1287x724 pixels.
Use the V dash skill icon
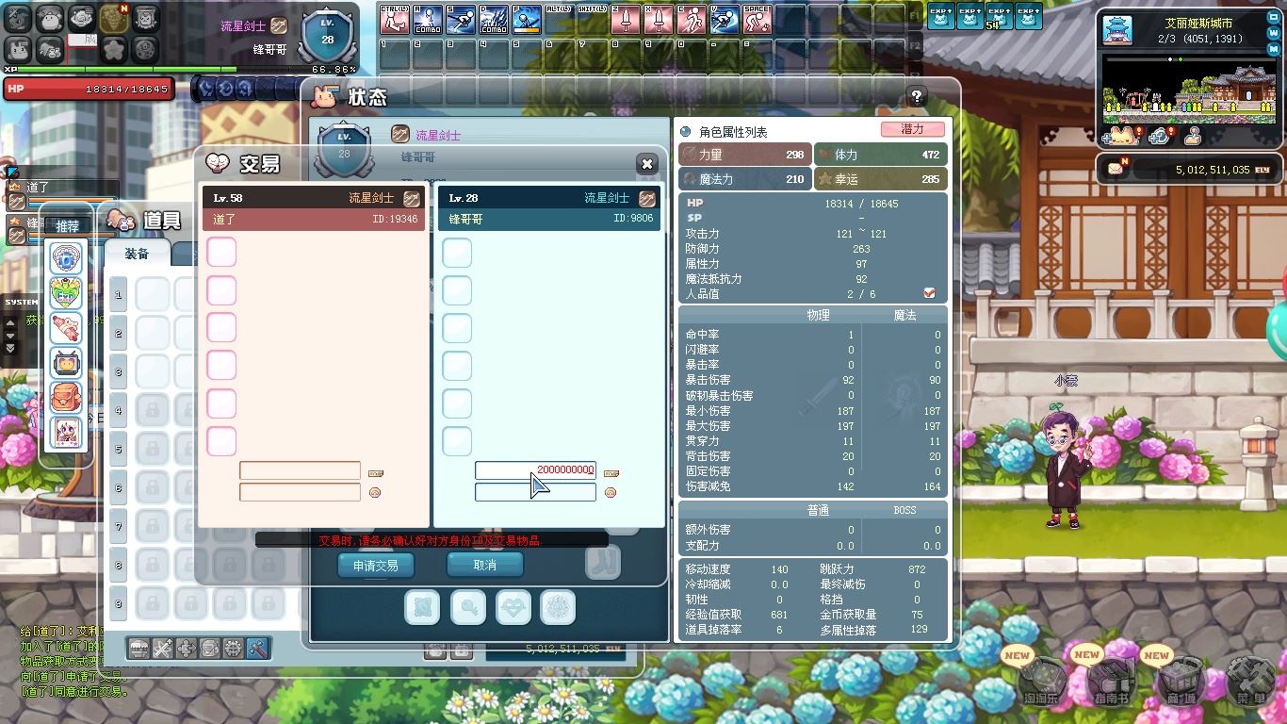[725, 20]
